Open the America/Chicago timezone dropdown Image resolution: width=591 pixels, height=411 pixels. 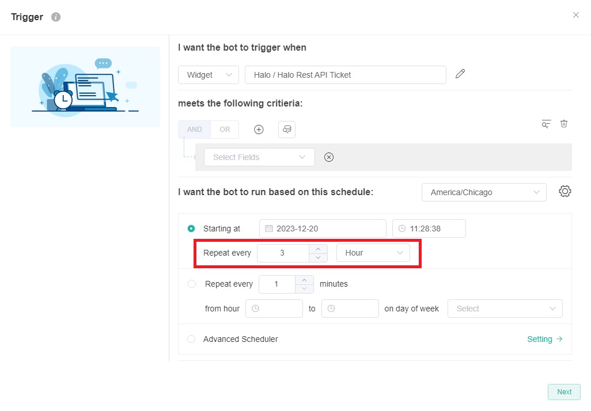point(484,192)
